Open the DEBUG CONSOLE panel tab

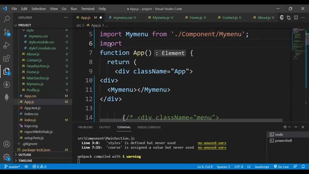(149, 127)
